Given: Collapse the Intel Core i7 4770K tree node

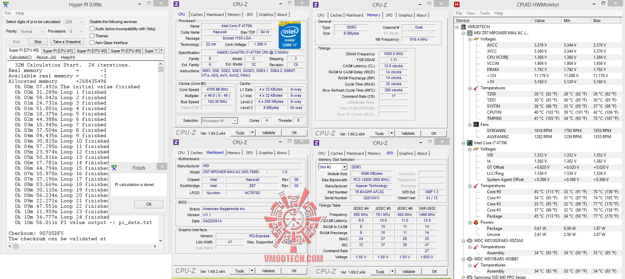Looking at the screenshot, I should [463, 143].
